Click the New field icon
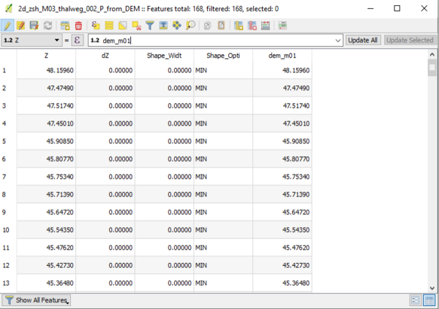Viewport: 439px width, 309px height. tap(239, 26)
